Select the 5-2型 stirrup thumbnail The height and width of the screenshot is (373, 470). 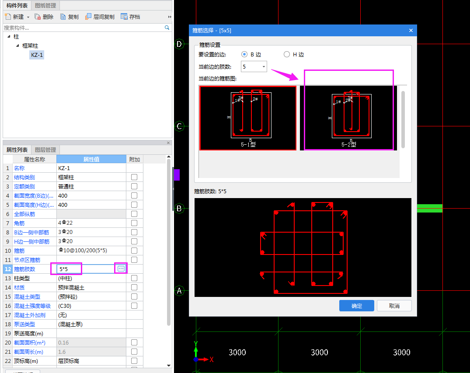click(x=348, y=118)
